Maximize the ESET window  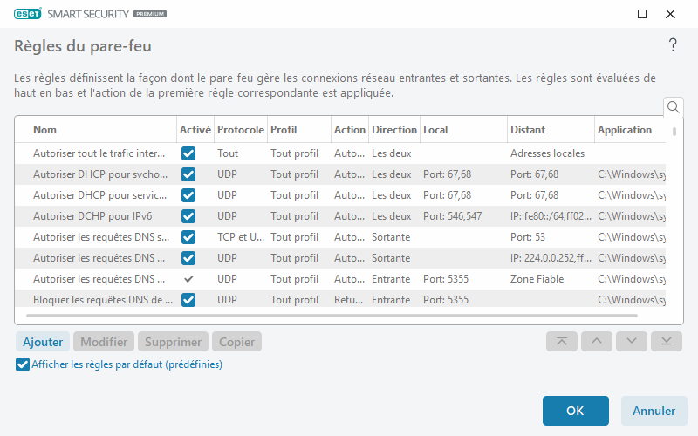click(642, 14)
